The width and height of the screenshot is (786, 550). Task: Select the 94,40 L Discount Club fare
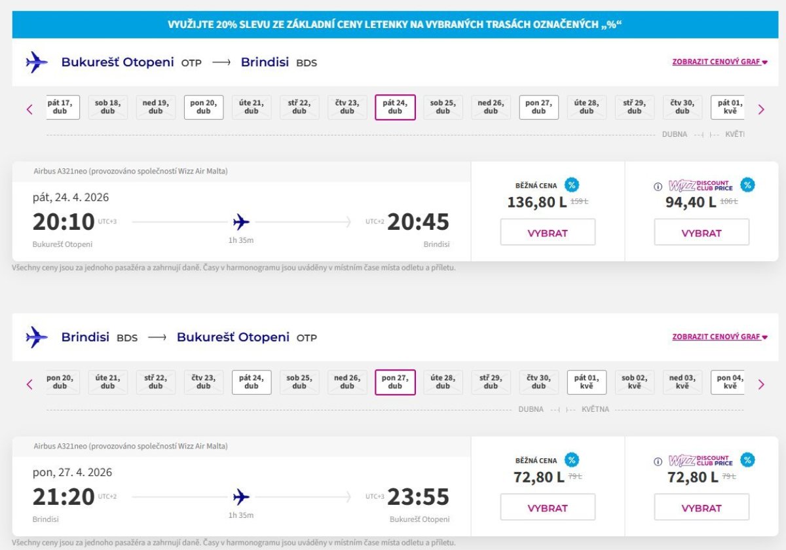tap(702, 232)
